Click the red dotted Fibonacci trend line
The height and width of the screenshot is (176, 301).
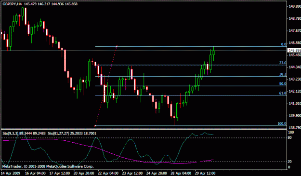click(106, 86)
